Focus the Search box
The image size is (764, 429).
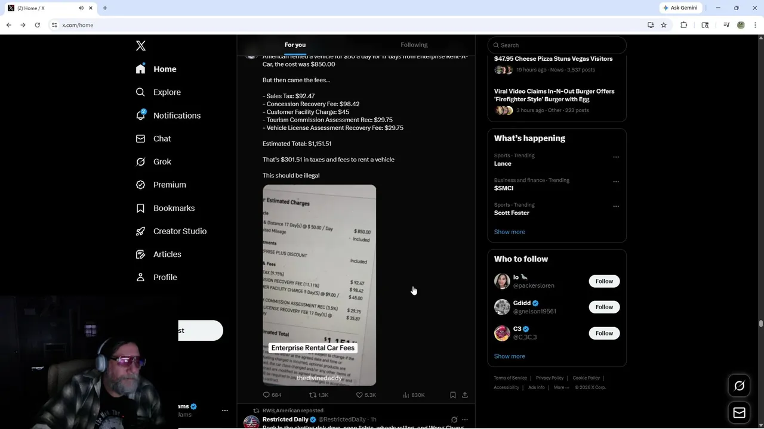[557, 45]
